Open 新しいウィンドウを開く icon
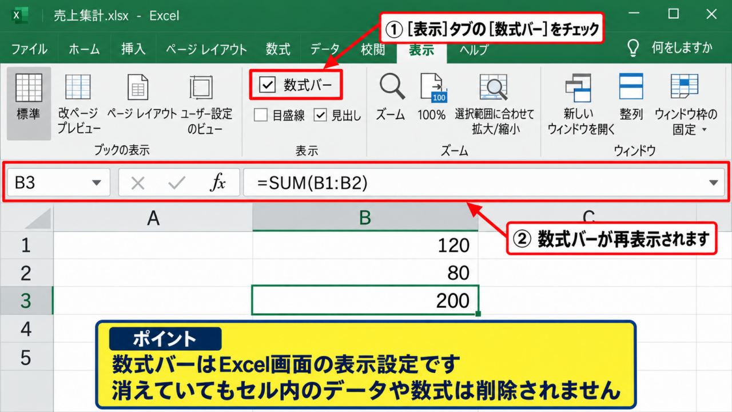This screenshot has width=732, height=412. click(x=578, y=88)
